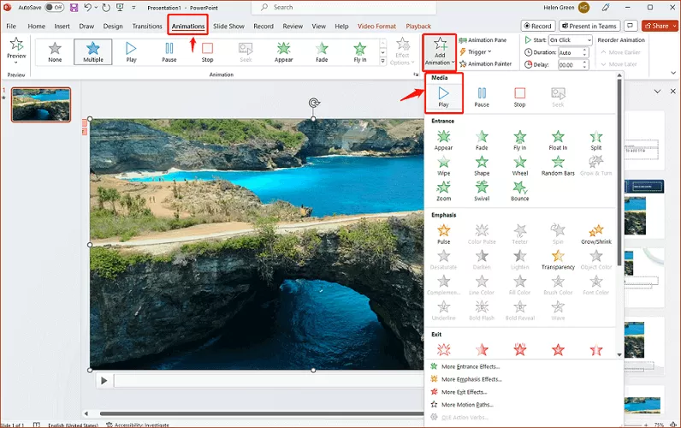
Task: Switch to the Slide Show tab
Action: [x=228, y=26]
